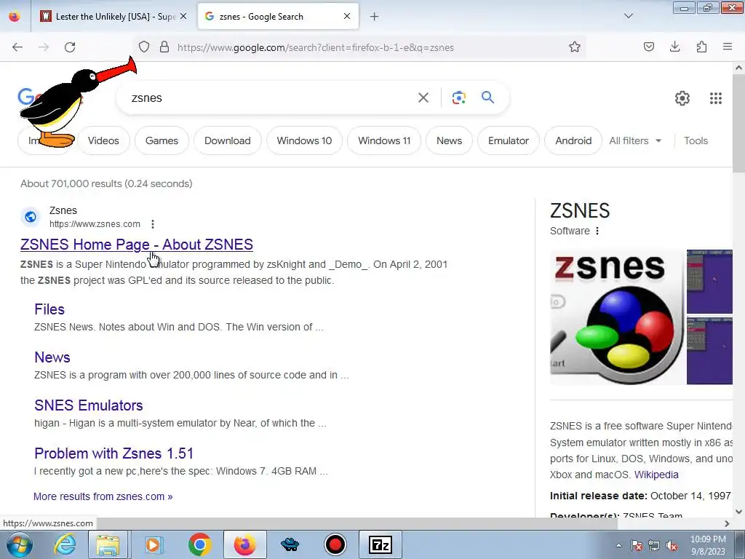Show hidden system tray icons
Screen dimensions: 745x559
tap(618, 545)
